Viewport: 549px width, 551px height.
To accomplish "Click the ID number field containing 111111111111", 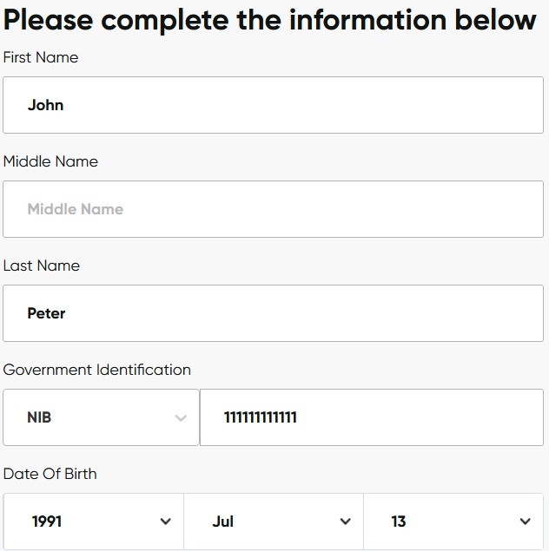I will coord(372,417).
